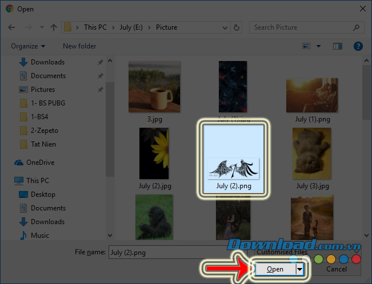Select OneDrive in navigation pane
Screen dimensions: 372x284
coord(34,163)
